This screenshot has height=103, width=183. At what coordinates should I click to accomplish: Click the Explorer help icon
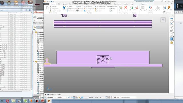pos(30,10)
